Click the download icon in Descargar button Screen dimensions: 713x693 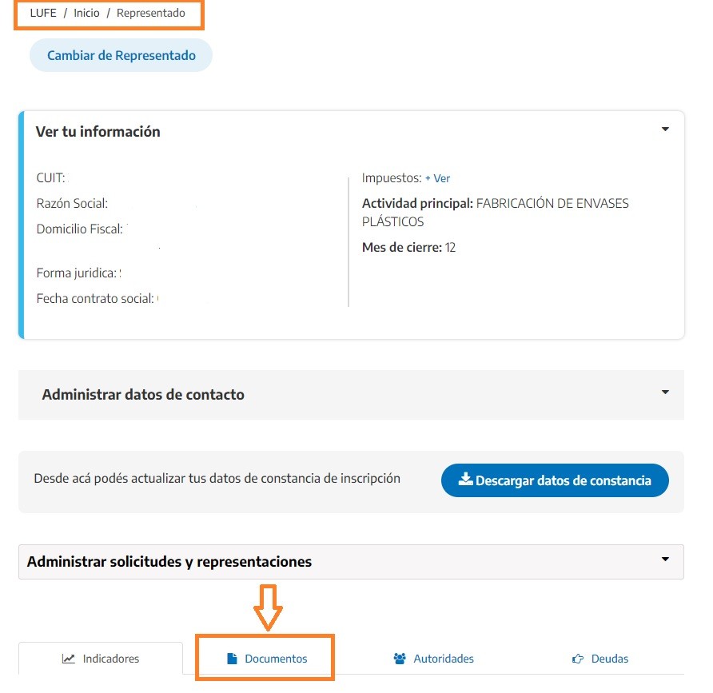pos(465,479)
